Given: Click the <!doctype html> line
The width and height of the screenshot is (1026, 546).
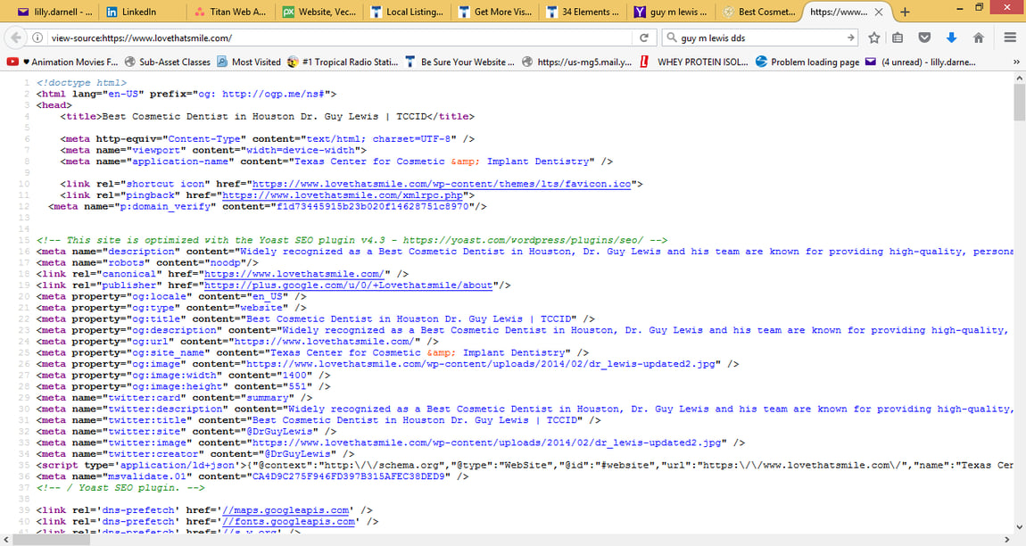Looking at the screenshot, I should click(x=81, y=83).
